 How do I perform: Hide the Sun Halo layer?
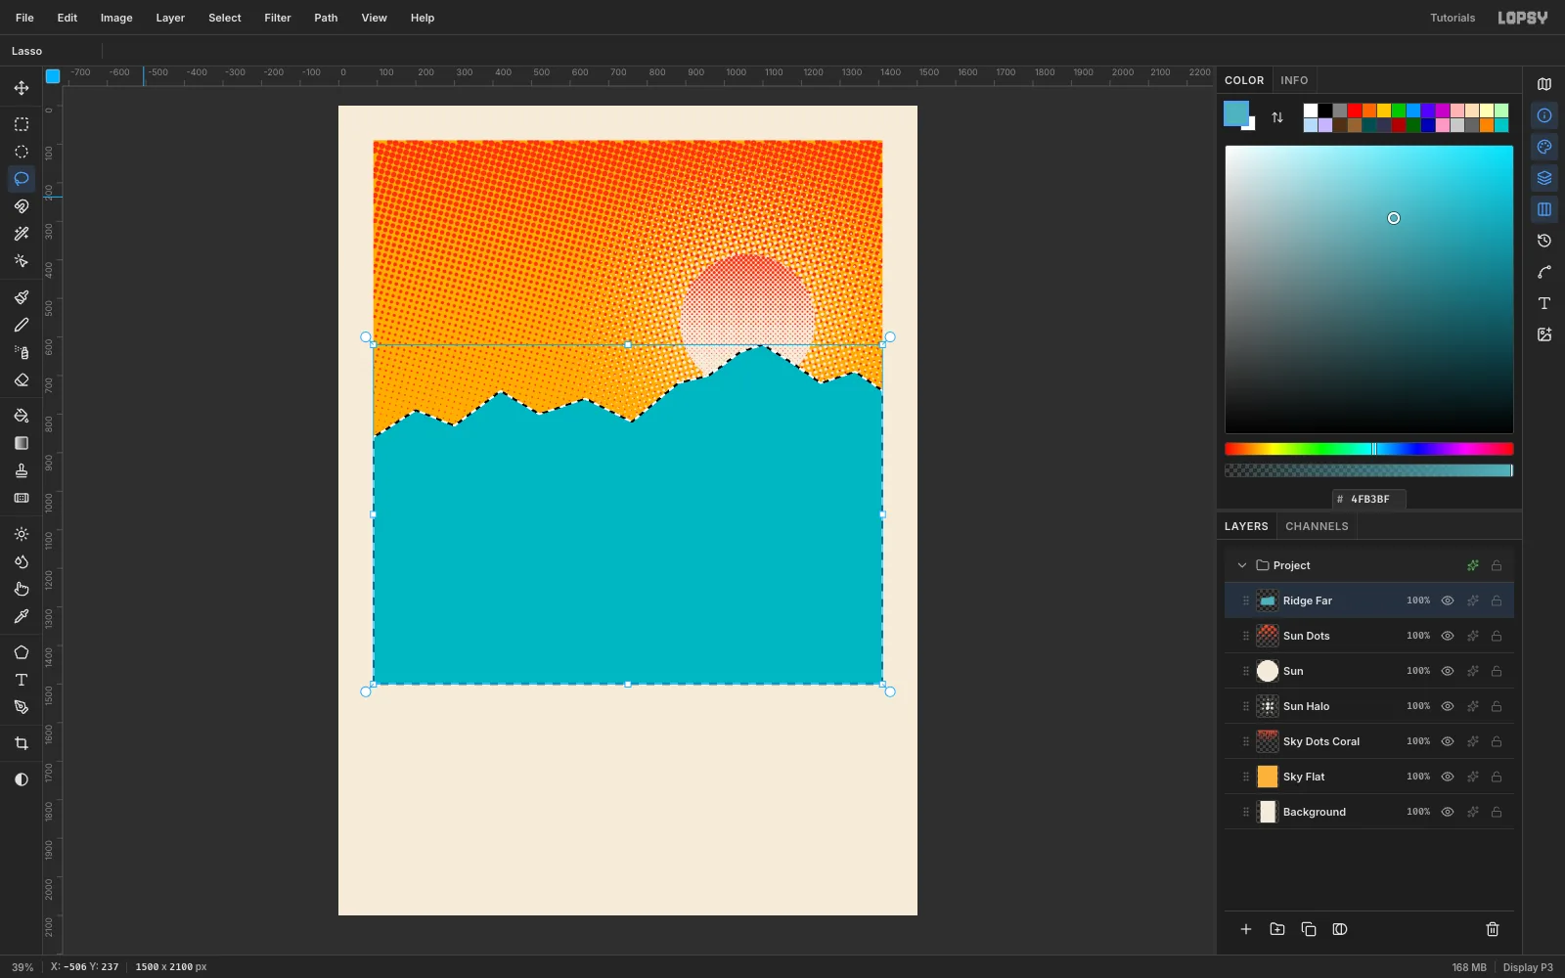(1448, 706)
